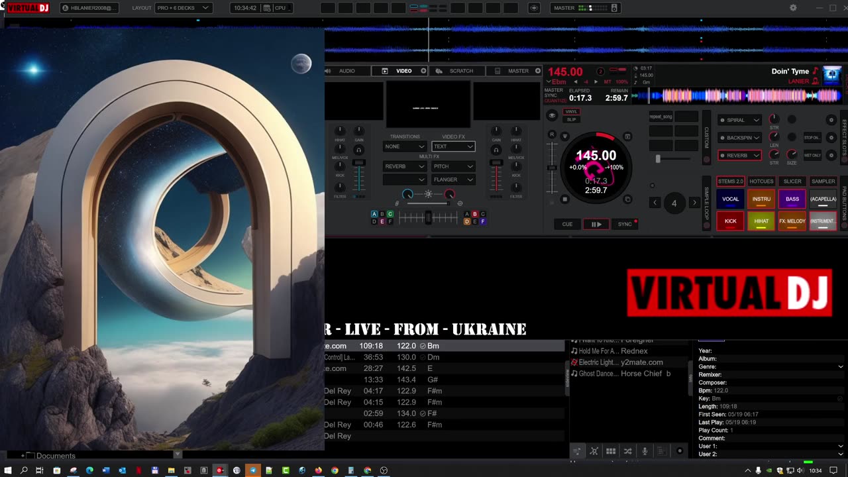Toggle the SLIP mode button
The image size is (848, 477).
[571, 119]
